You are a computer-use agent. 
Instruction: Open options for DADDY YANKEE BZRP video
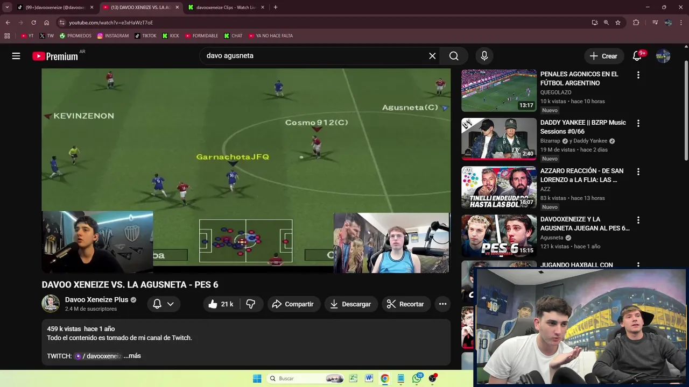(638, 124)
